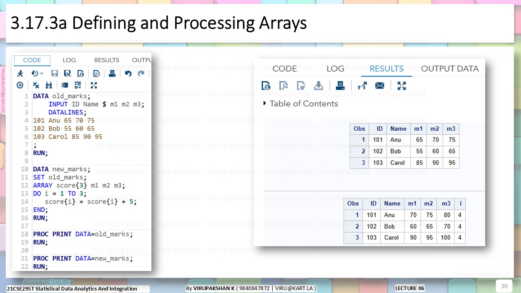Click the Clear all code X icon
The width and height of the screenshot is (521, 293).
pos(36,85)
